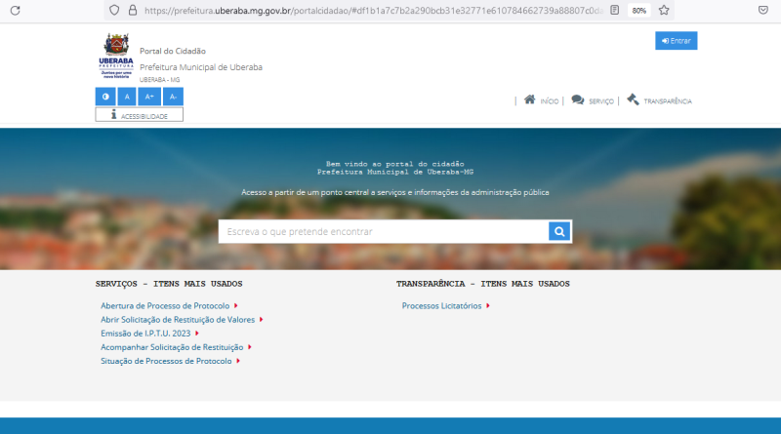Open the Início menu item
This screenshot has width=781, height=434.
point(542,100)
